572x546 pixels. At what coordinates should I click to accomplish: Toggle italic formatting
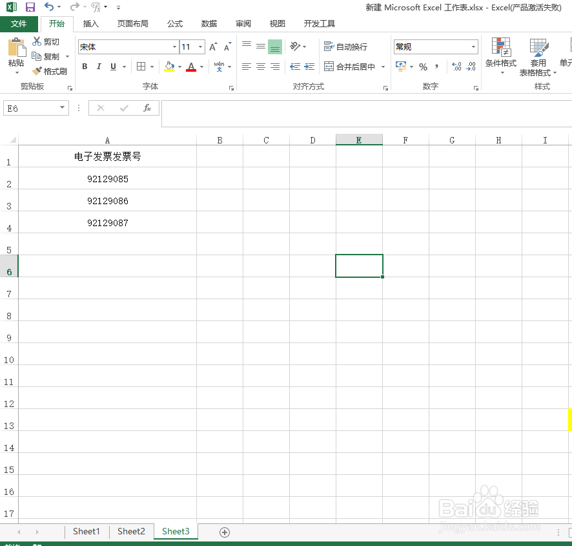pyautogui.click(x=97, y=67)
